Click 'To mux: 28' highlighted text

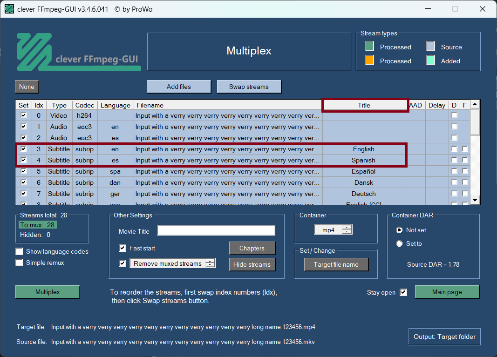[37, 225]
